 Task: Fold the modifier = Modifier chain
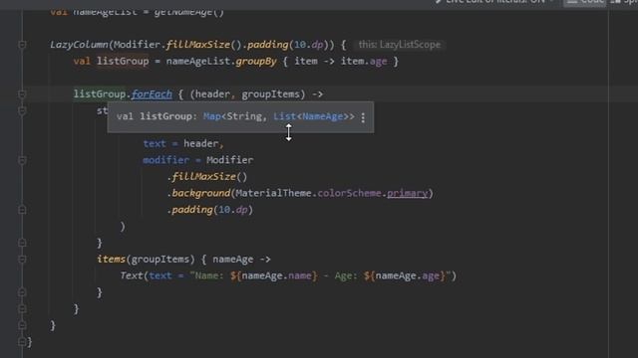22,160
